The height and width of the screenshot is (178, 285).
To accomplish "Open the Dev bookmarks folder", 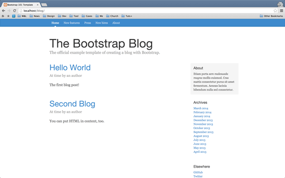I will click(x=62, y=16).
